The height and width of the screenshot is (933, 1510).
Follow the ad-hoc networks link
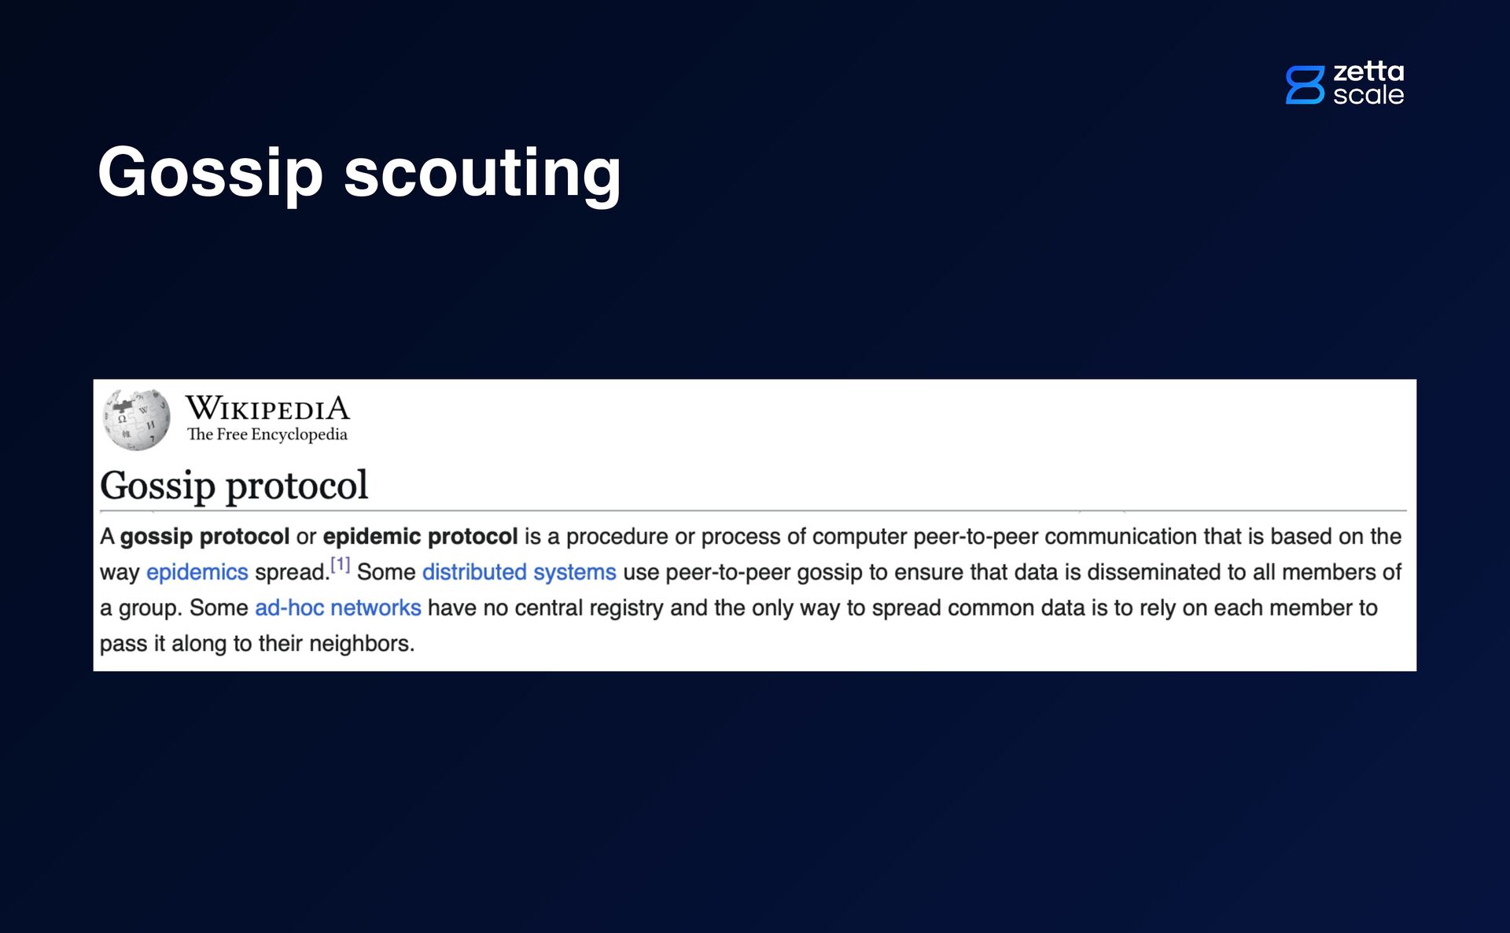pos(338,608)
